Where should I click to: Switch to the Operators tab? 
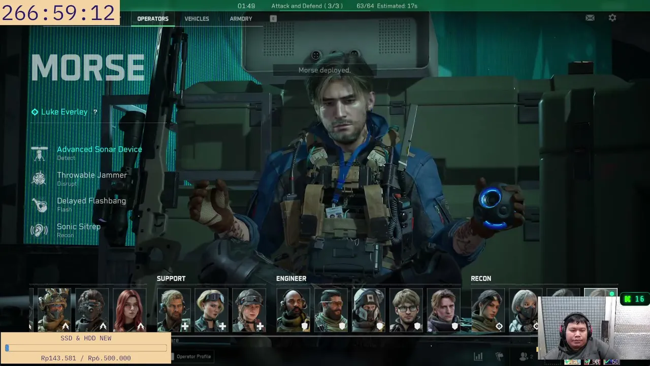point(153,19)
